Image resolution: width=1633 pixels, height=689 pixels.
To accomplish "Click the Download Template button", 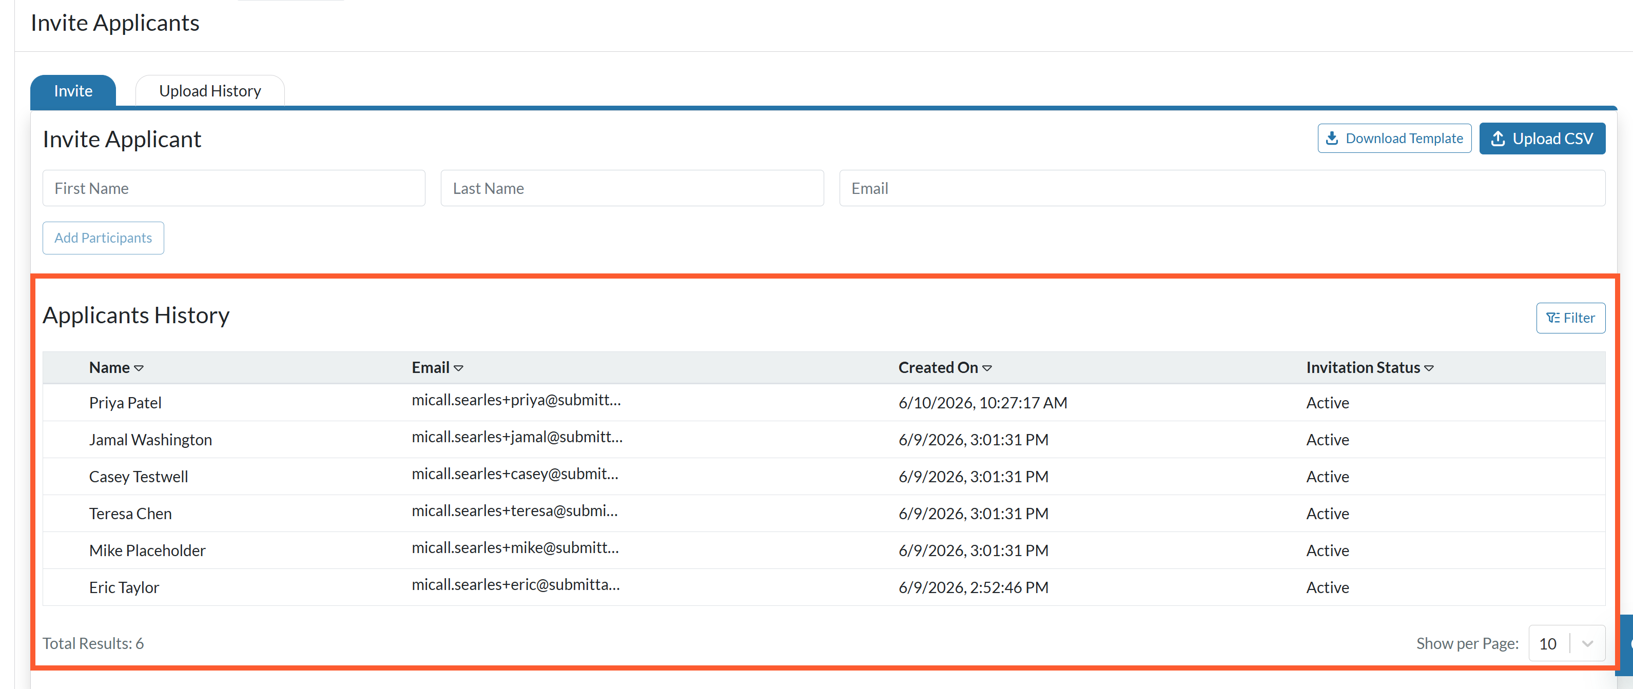I will (1394, 138).
